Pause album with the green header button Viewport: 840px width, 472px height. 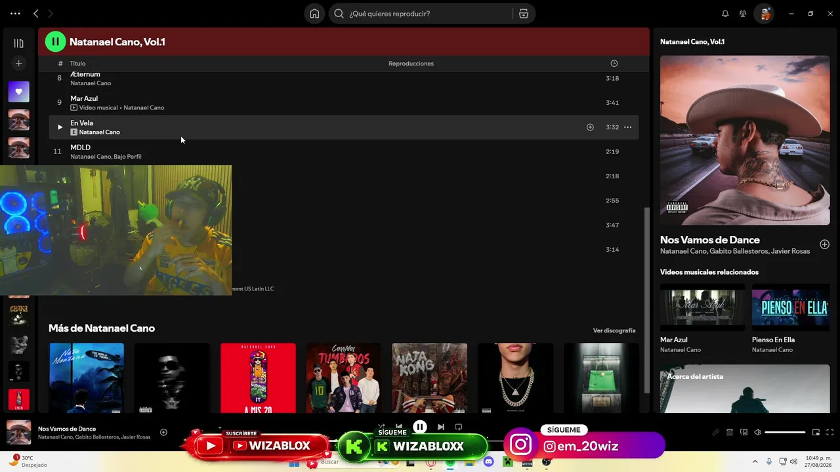(x=55, y=42)
